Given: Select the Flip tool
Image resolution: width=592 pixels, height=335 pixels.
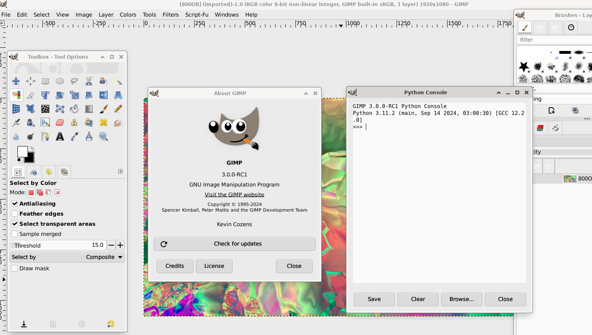Looking at the screenshot, I should (x=104, y=95).
